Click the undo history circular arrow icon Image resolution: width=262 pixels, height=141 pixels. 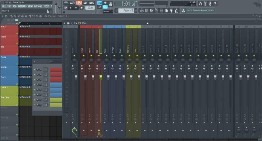tap(200, 4)
